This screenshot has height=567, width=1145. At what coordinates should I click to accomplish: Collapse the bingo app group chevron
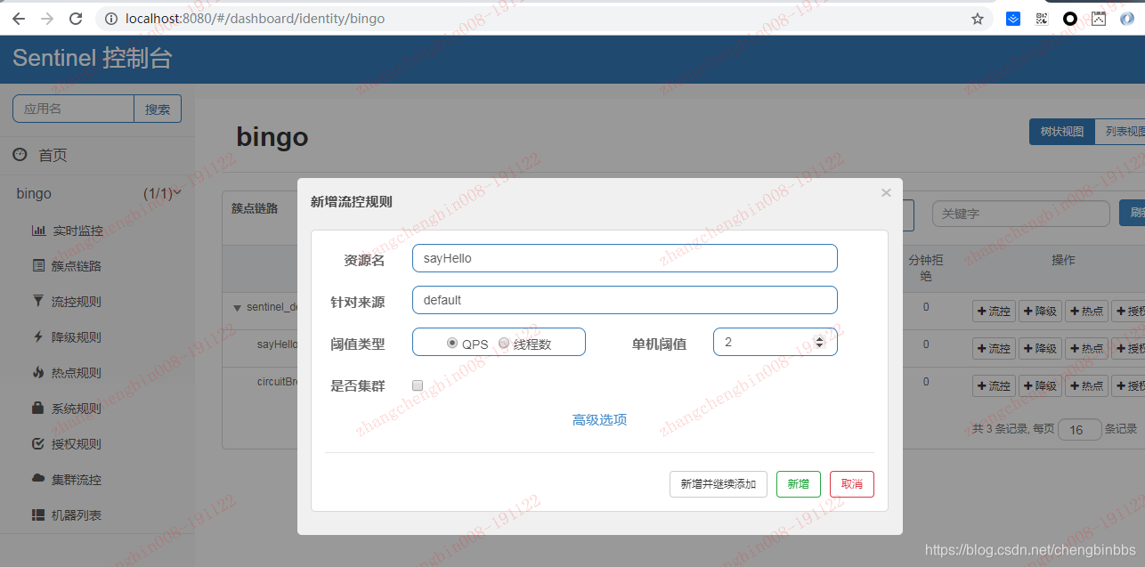[x=177, y=192]
